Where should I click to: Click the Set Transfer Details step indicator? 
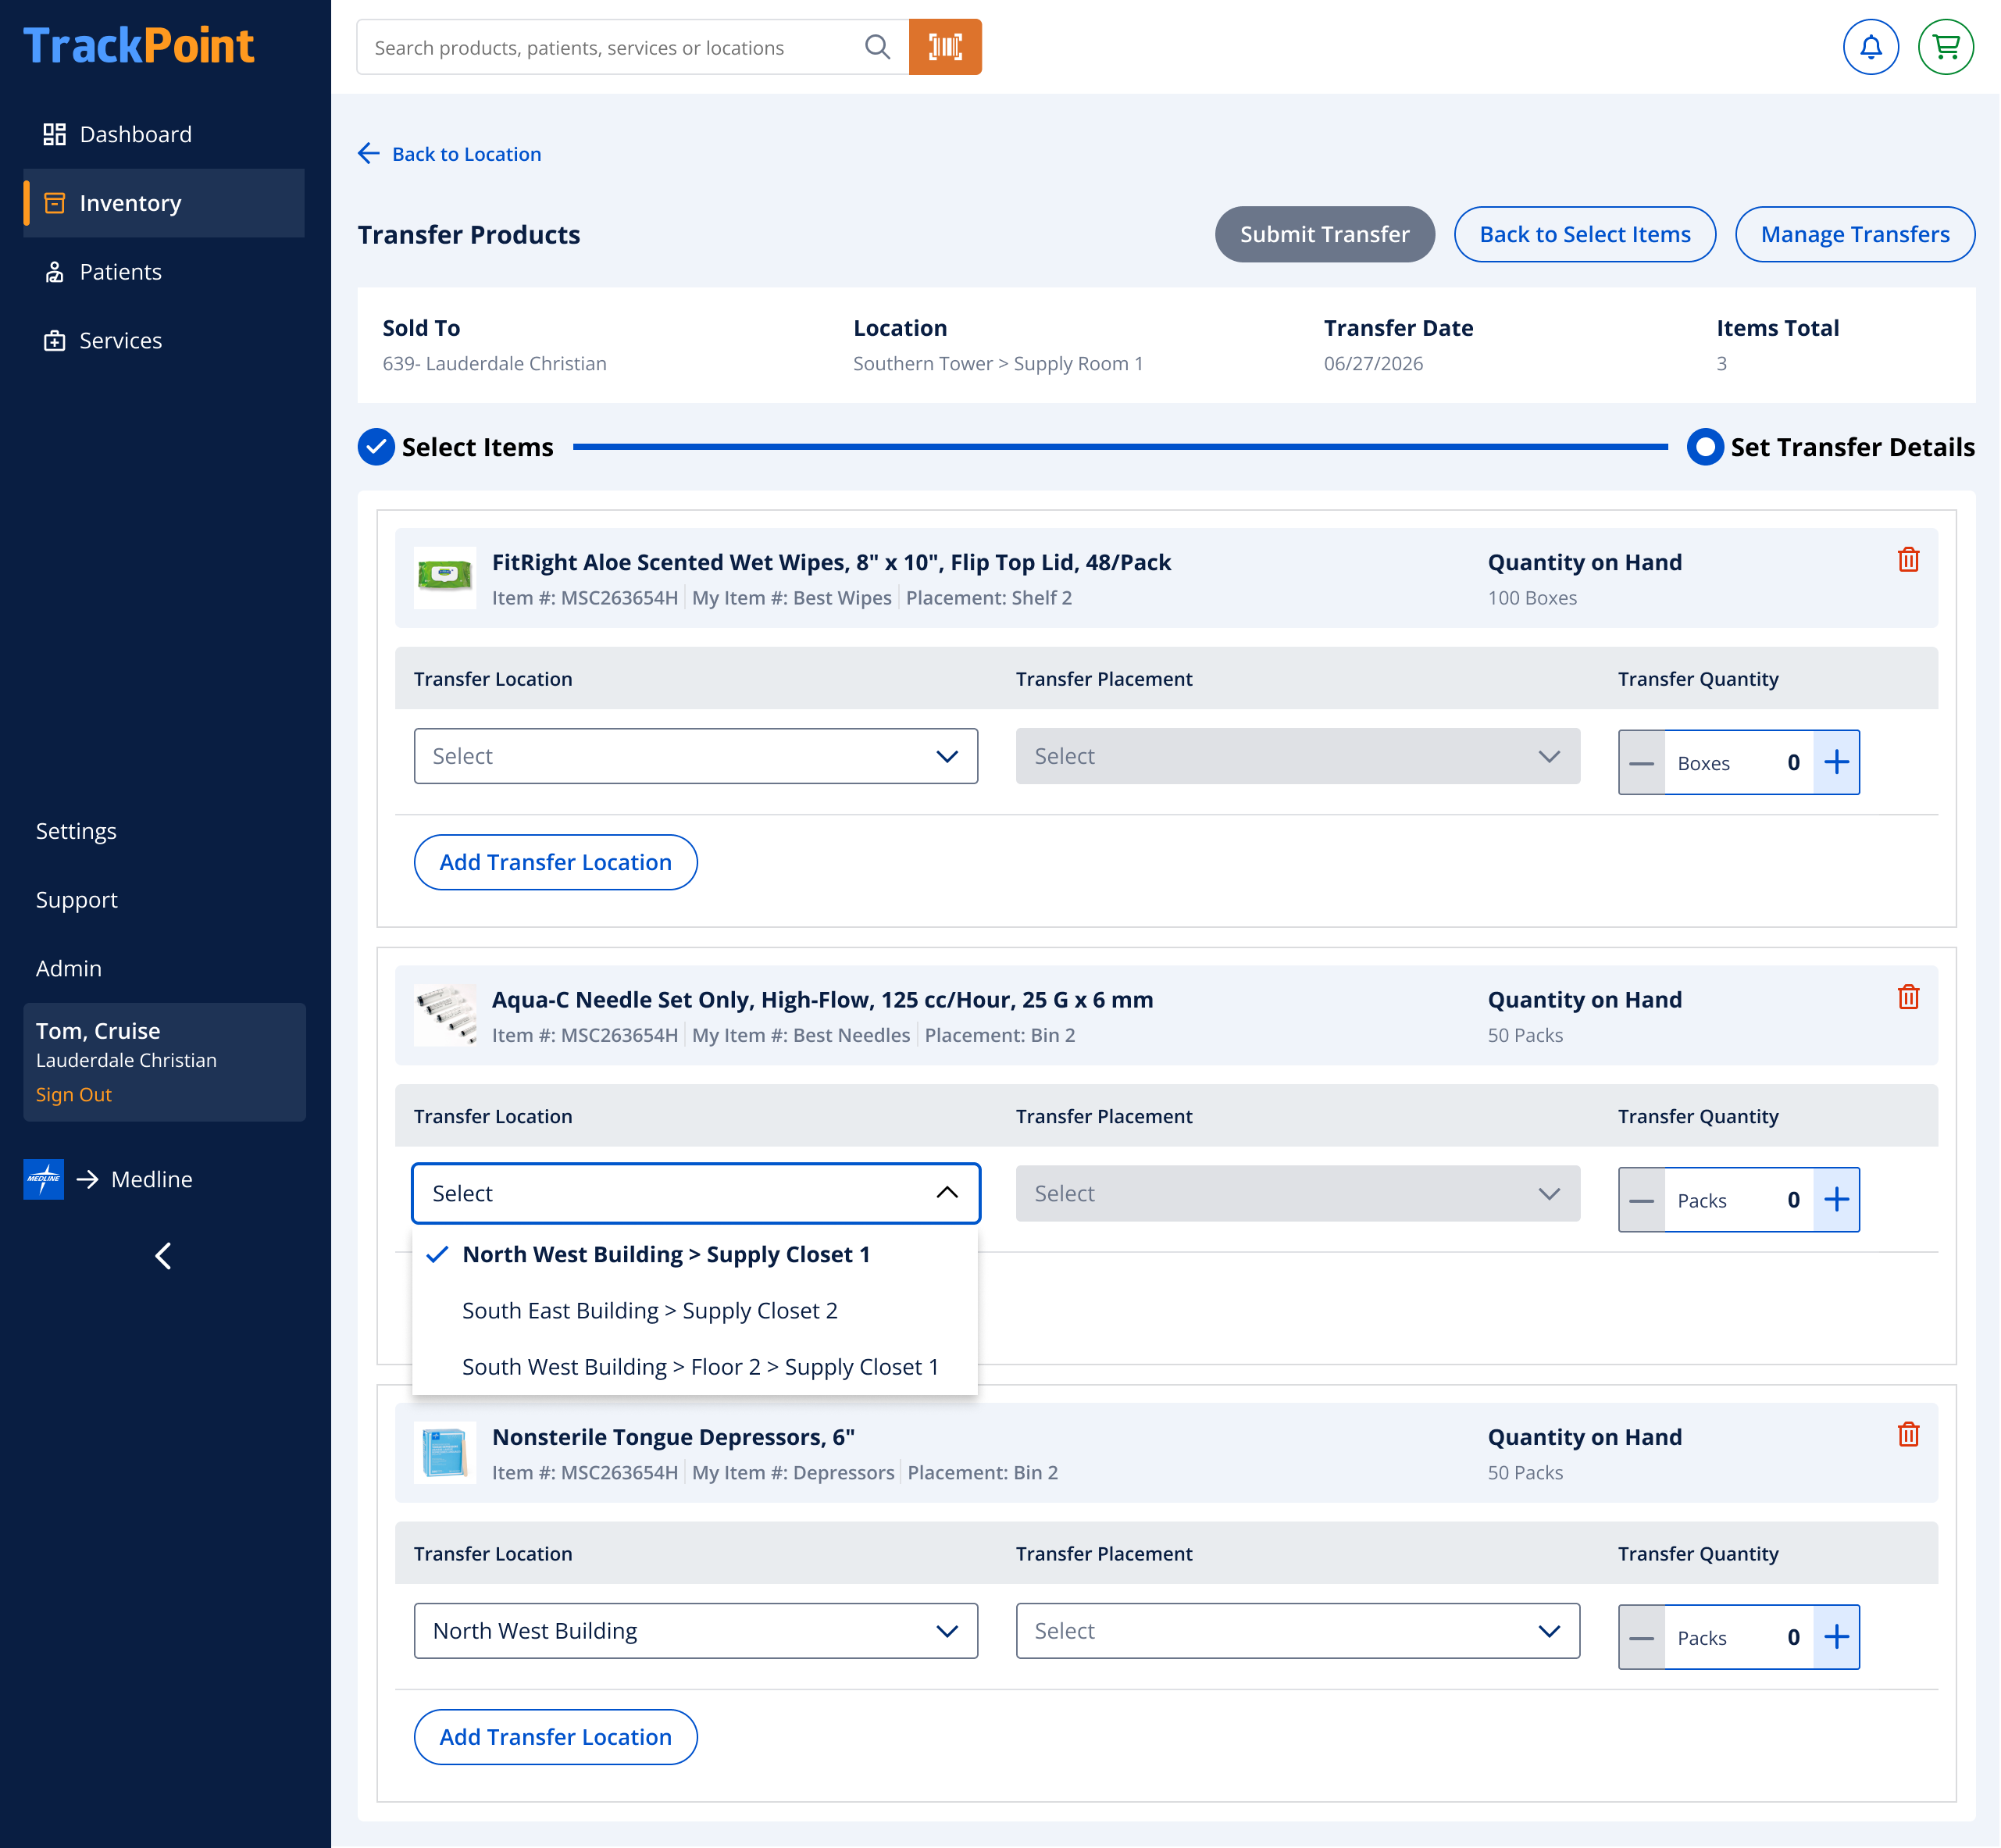click(1704, 447)
